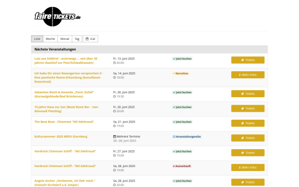The height and width of the screenshot is (187, 299).
Task: Switch to the Woche view tab
Action: pos(50,39)
